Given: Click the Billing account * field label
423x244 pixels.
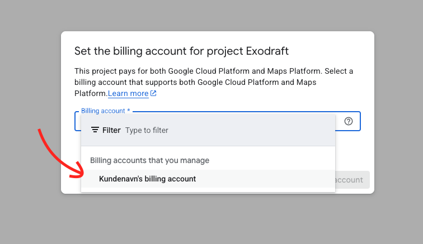Looking at the screenshot, I should click(105, 111).
